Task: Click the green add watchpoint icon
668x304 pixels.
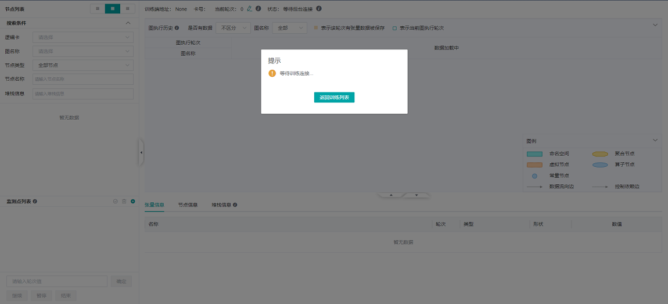Action: tap(132, 201)
